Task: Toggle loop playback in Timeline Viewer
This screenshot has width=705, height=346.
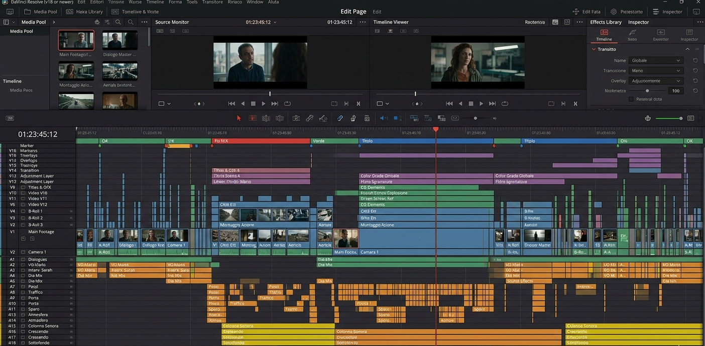Action: 505,104
